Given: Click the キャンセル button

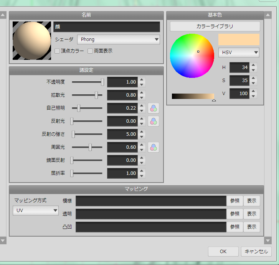Looking at the screenshot, I should (x=256, y=252).
